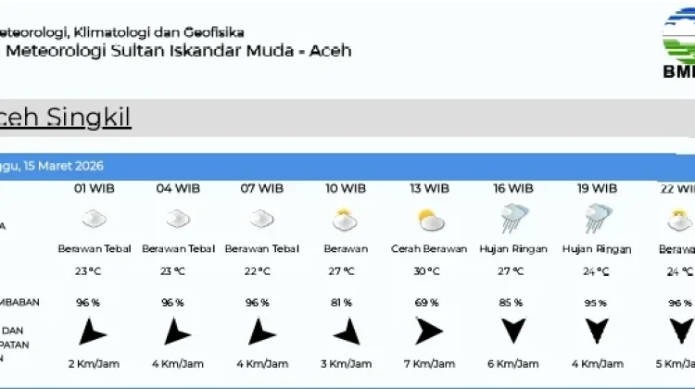Click the 15 Maret 2026 date bar

coord(347,166)
